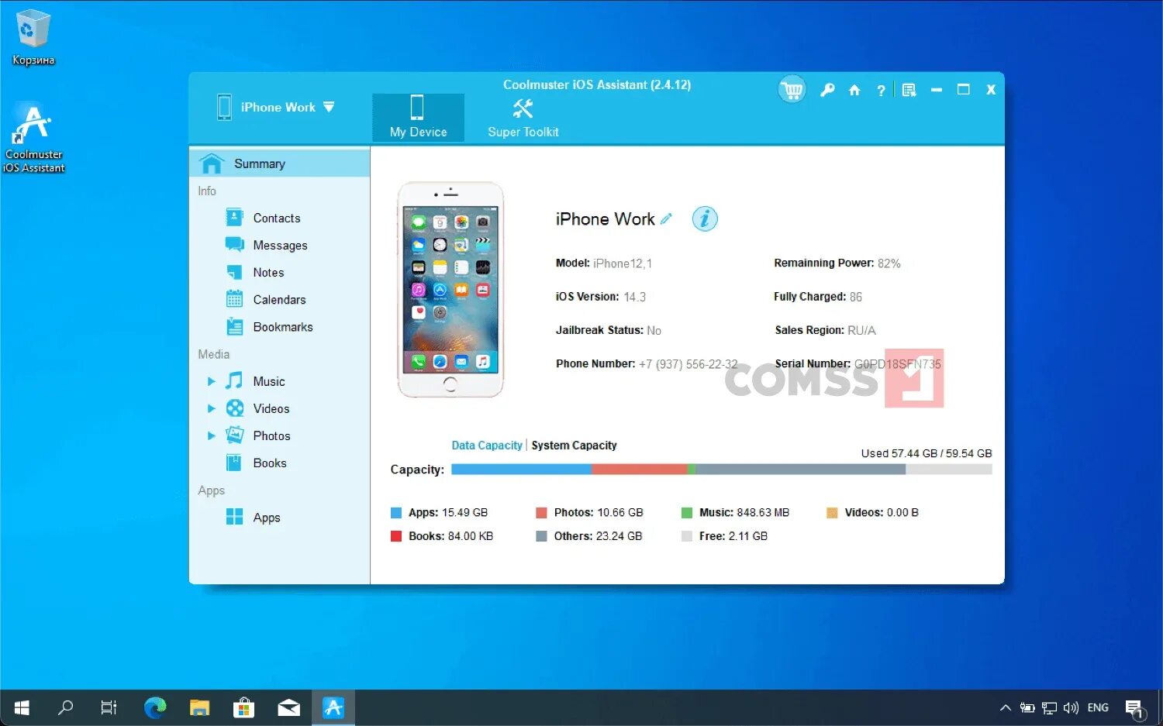1163x726 pixels.
Task: Open Calendars in the sidebar
Action: click(x=279, y=300)
